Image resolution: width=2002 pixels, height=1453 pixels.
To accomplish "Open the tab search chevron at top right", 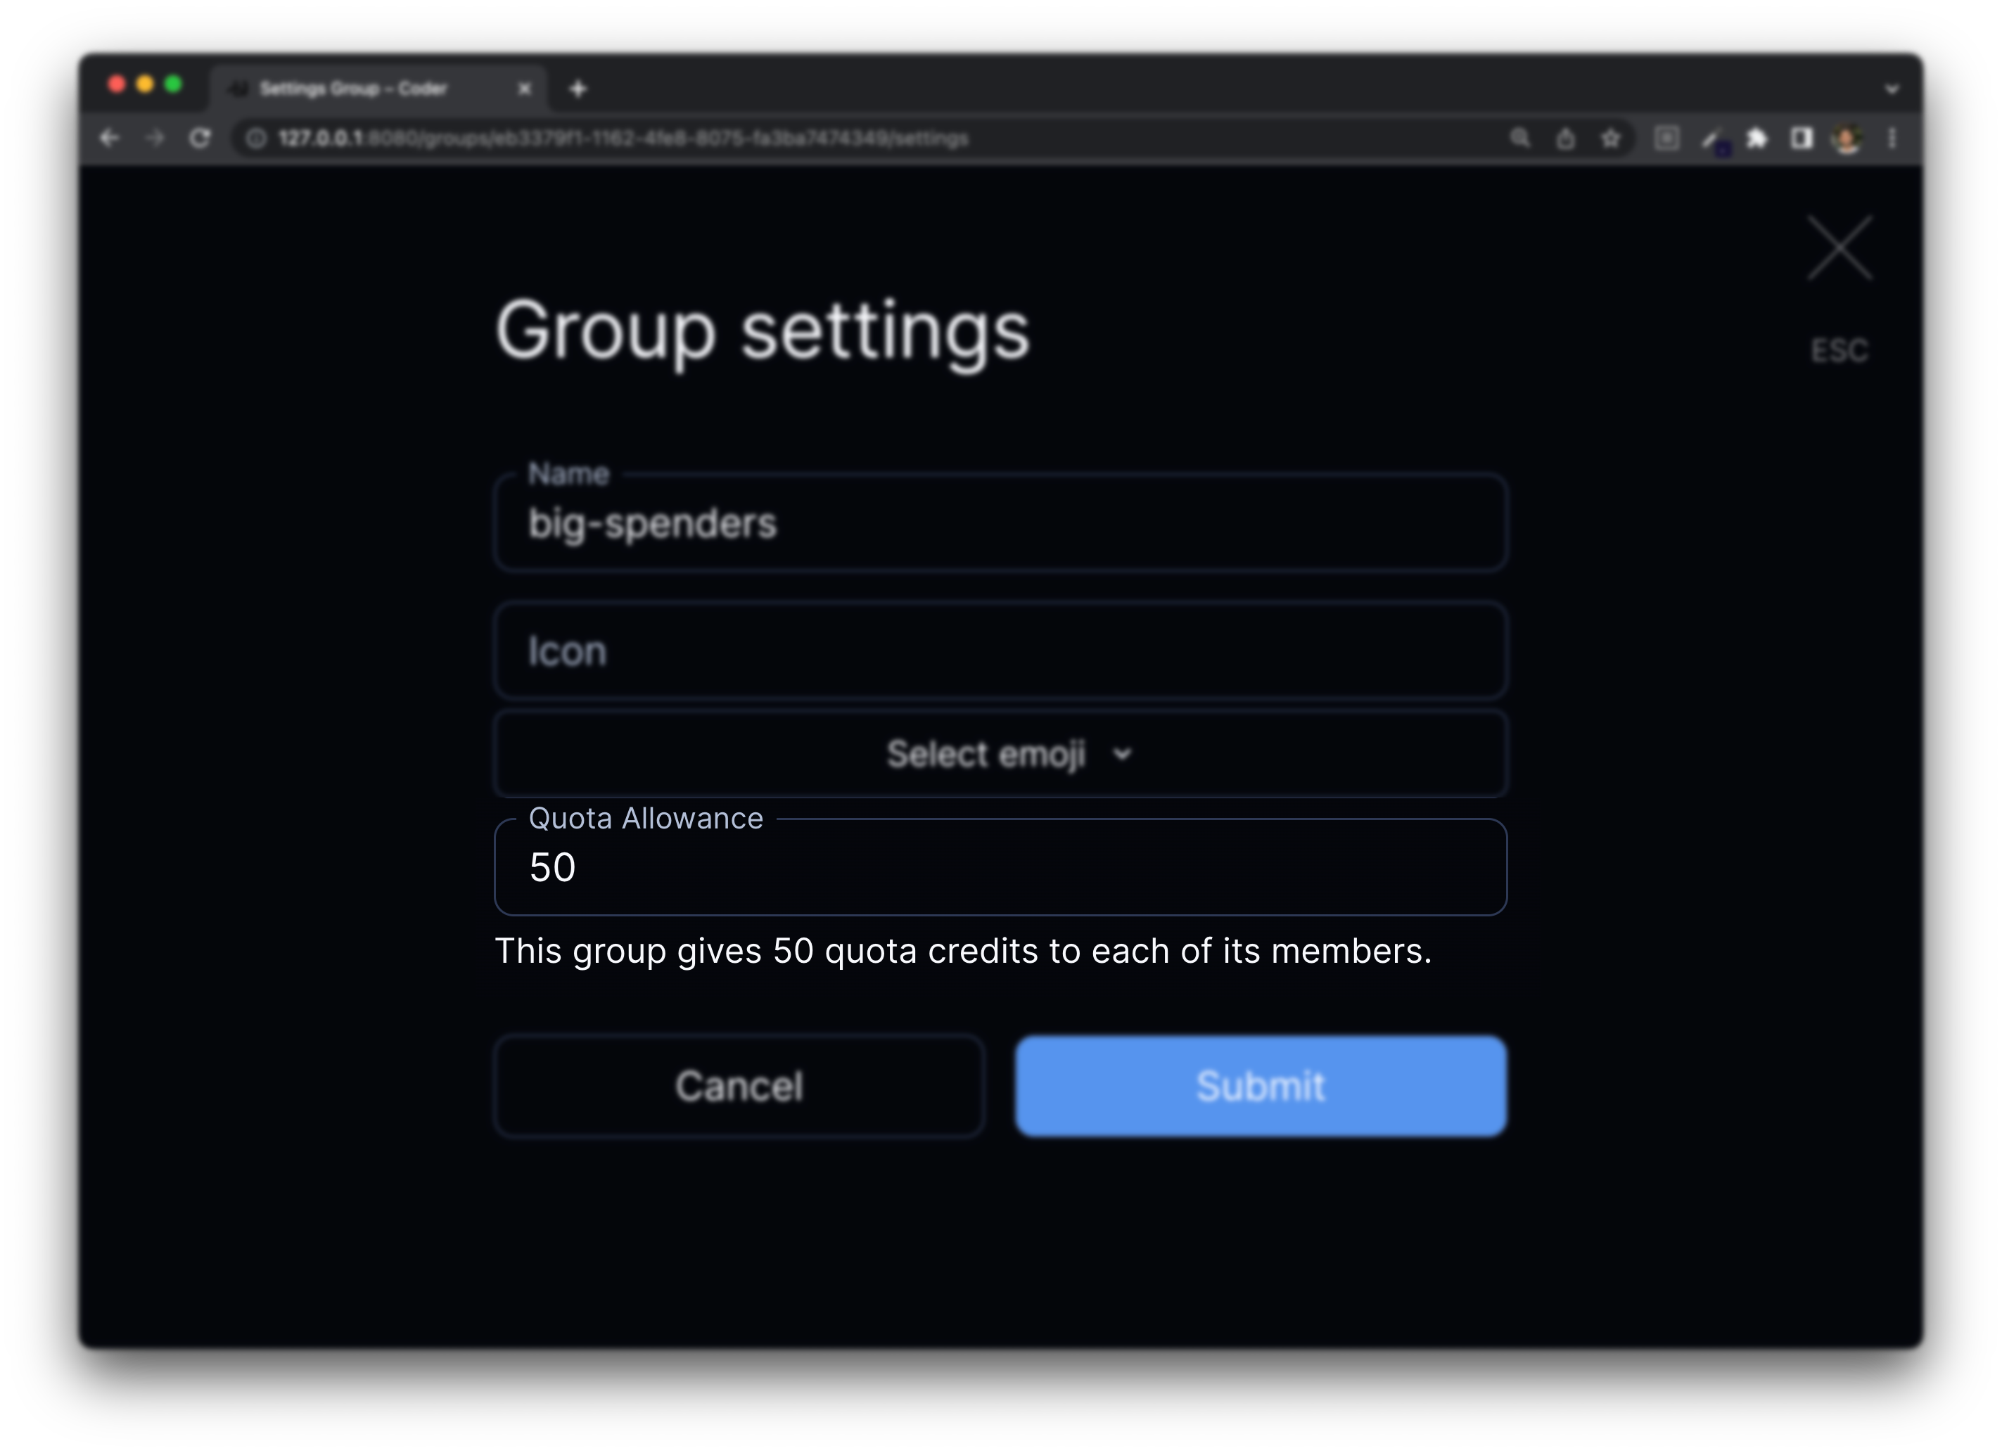I will 1892,89.
